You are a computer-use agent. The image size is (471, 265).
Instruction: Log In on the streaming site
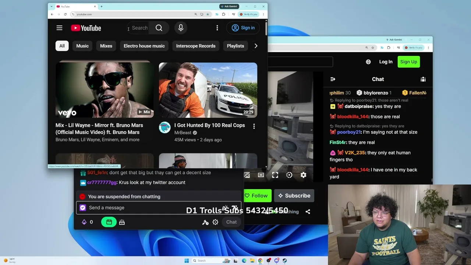[x=386, y=62]
